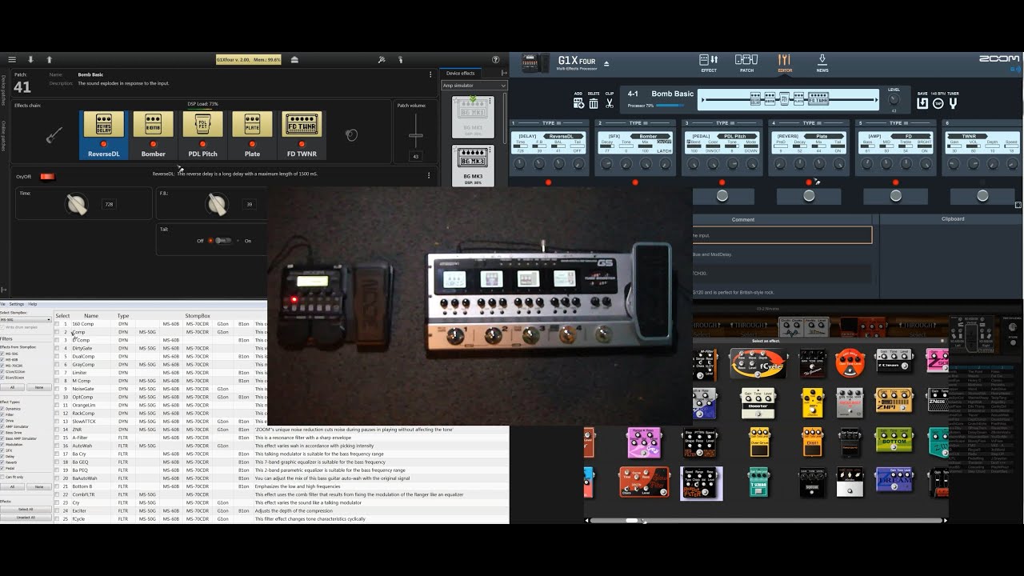Check the select box for 160 Comp row

pyautogui.click(x=57, y=324)
